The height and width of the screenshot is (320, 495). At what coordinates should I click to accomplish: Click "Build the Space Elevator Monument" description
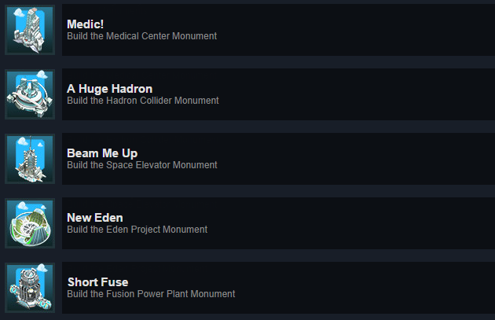(x=141, y=165)
